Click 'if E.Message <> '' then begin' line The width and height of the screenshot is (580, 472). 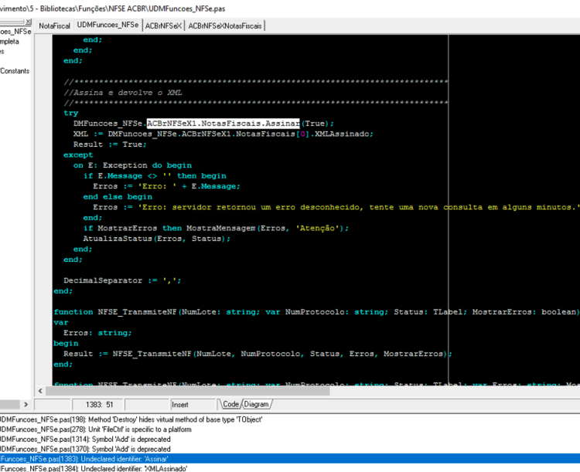click(155, 176)
